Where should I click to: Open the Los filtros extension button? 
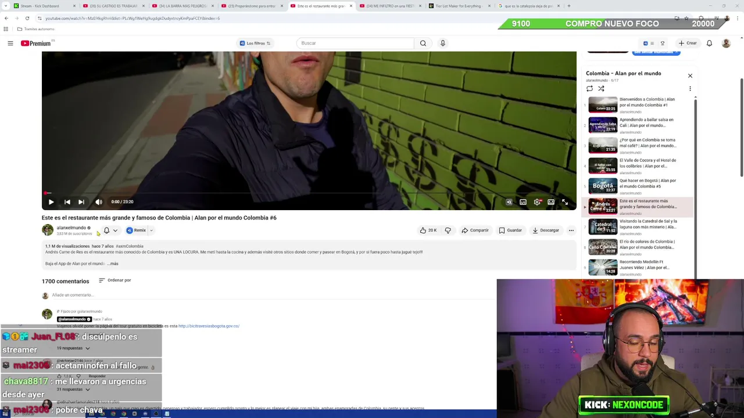pos(255,43)
